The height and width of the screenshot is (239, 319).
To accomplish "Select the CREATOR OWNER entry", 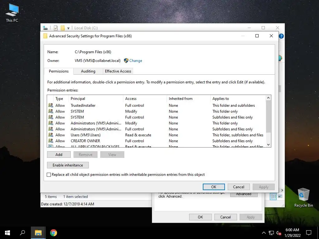I will (156, 141).
